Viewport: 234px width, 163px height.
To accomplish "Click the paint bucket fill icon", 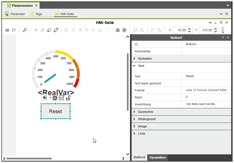I will [45, 98].
